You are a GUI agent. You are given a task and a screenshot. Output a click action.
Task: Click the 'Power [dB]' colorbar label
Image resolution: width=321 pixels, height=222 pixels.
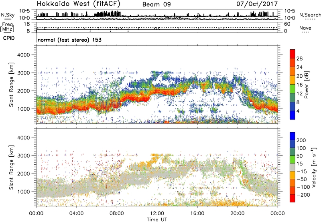tap(306, 85)
